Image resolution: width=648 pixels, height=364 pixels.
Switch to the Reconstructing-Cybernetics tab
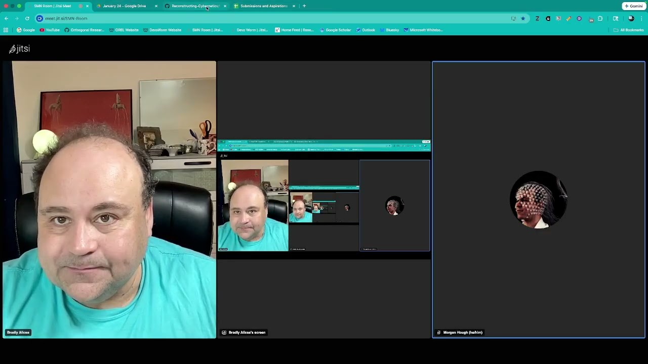tap(195, 6)
